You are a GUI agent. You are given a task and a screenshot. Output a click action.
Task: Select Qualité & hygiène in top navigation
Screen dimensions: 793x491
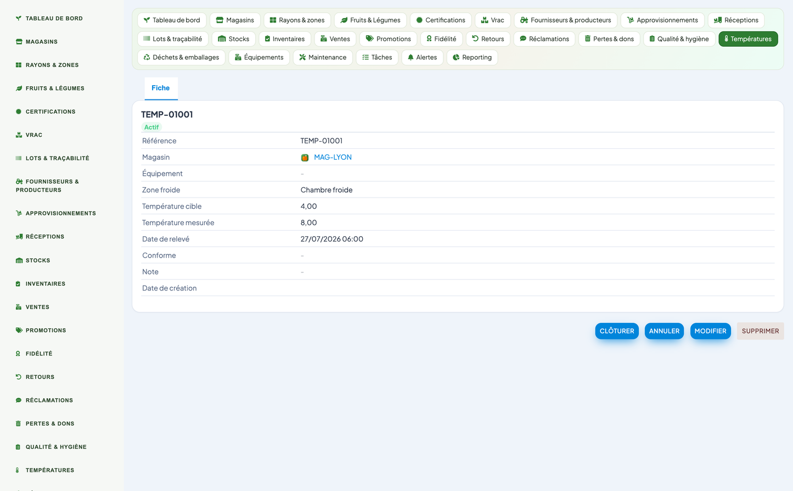coord(679,39)
